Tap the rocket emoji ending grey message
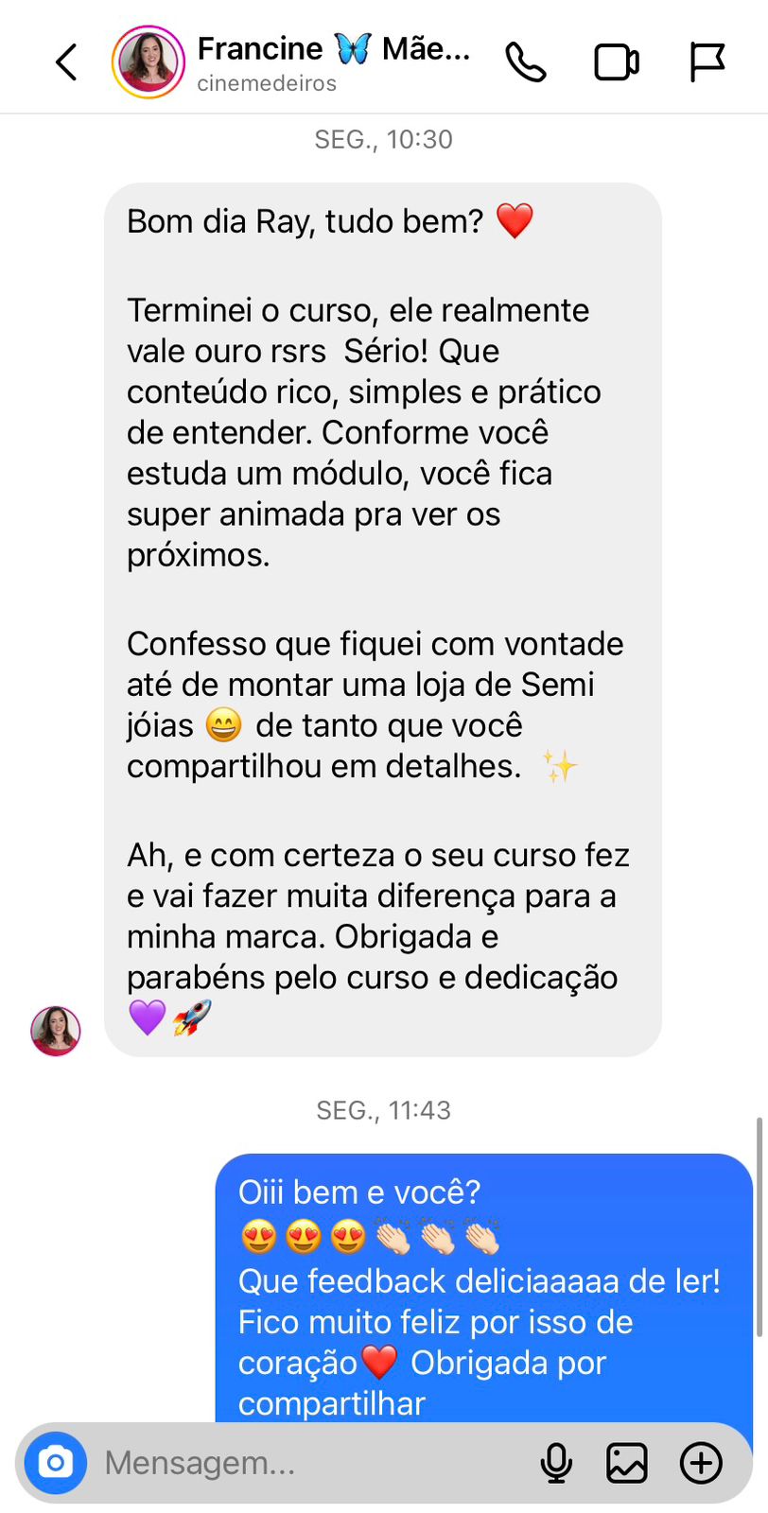768x1513 pixels. click(x=192, y=1017)
